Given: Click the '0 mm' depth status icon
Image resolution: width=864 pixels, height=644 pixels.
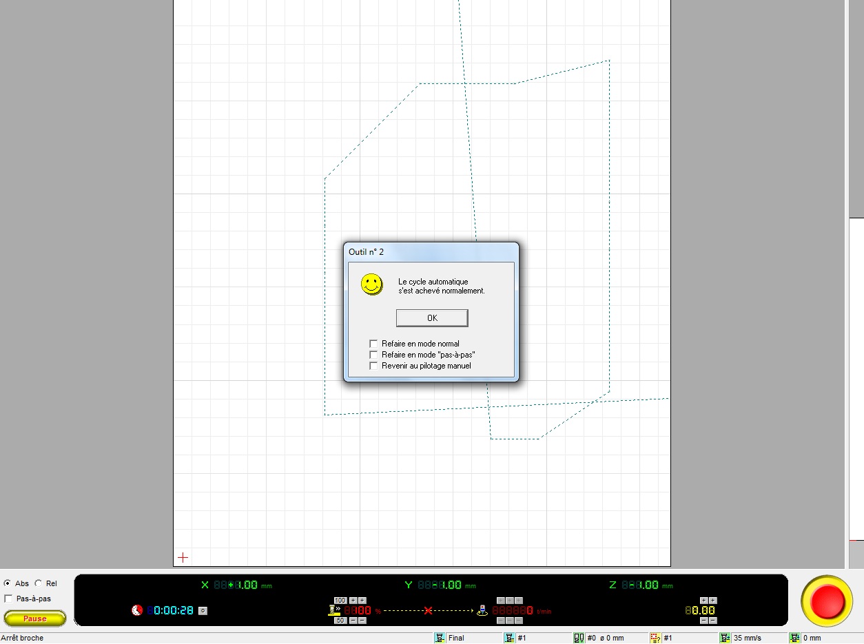Looking at the screenshot, I should tap(794, 638).
